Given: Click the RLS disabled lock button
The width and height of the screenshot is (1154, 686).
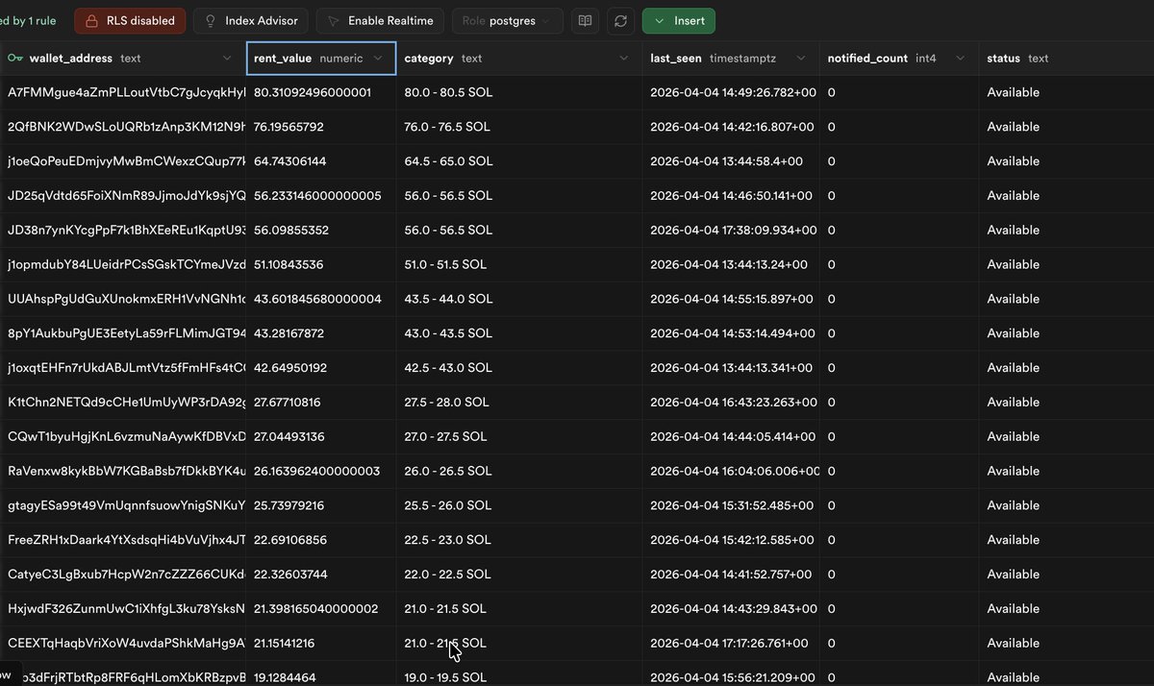Looking at the screenshot, I should click(x=130, y=20).
